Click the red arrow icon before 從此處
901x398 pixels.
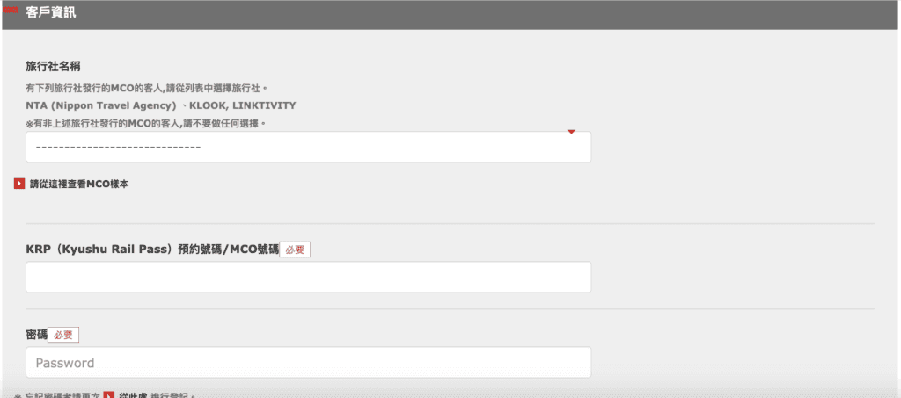click(109, 394)
